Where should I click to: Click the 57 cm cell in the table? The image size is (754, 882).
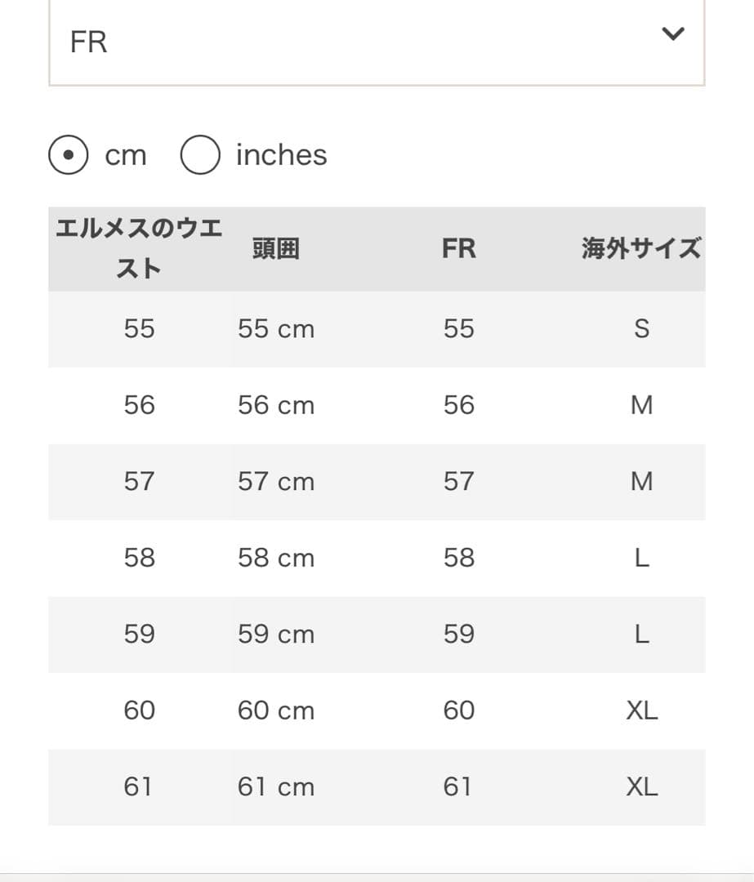pos(276,482)
